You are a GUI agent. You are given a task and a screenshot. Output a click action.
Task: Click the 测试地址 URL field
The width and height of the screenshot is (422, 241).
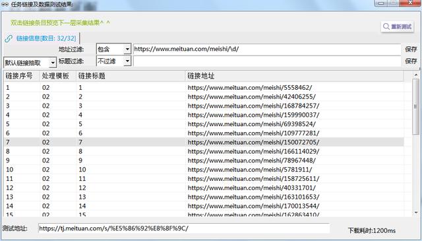(x=184, y=228)
